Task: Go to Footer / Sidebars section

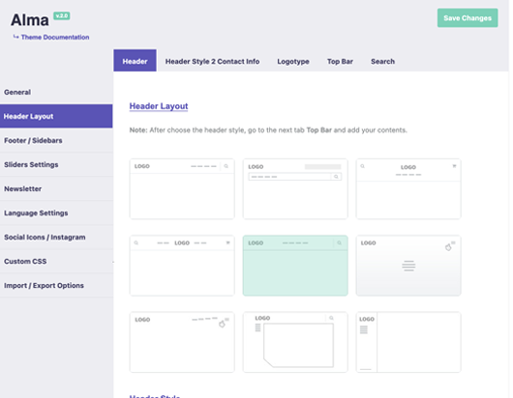Action: coord(56,140)
